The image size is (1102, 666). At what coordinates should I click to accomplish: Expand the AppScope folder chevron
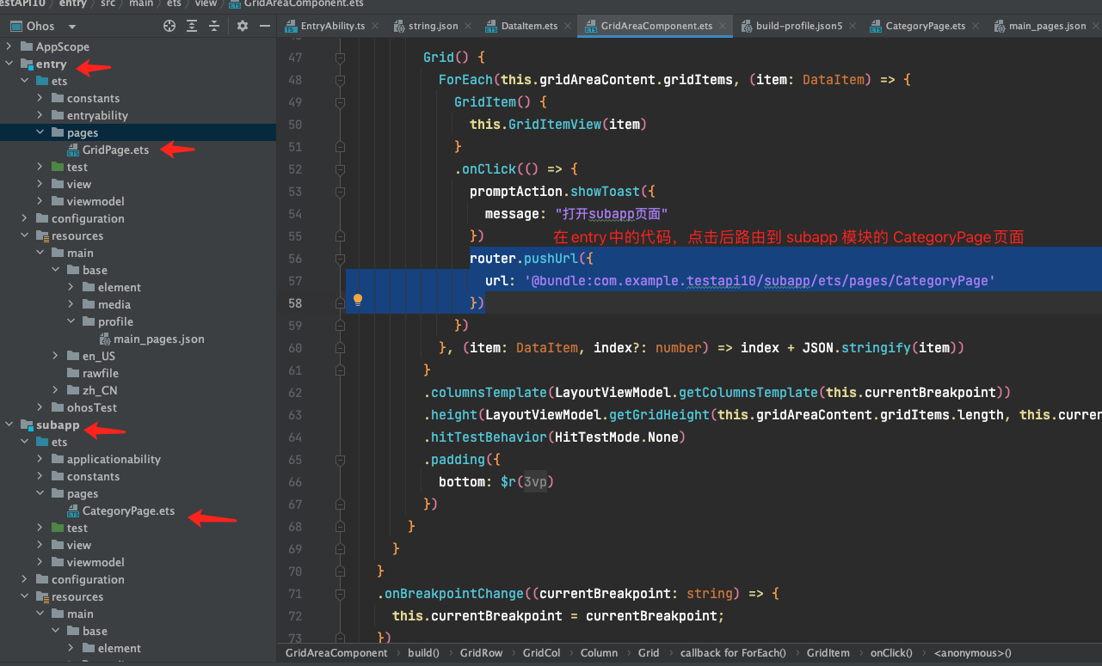(9, 46)
